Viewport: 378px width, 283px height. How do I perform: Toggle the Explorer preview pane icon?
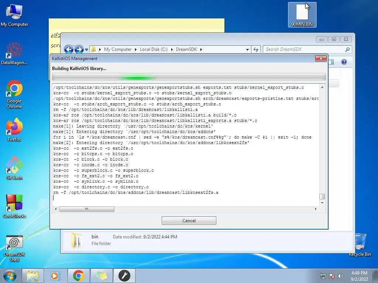pos(331,62)
